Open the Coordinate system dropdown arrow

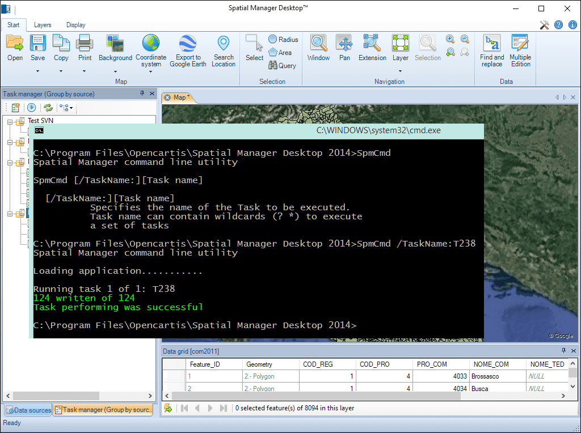click(151, 71)
